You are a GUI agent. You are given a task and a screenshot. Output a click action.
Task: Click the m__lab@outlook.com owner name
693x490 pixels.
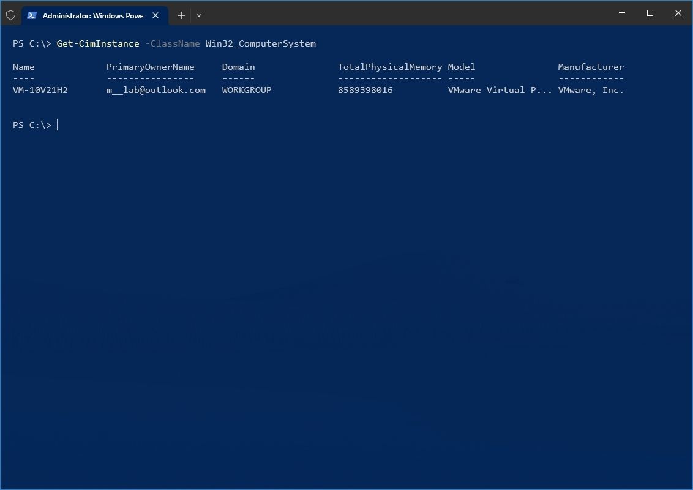click(x=156, y=90)
